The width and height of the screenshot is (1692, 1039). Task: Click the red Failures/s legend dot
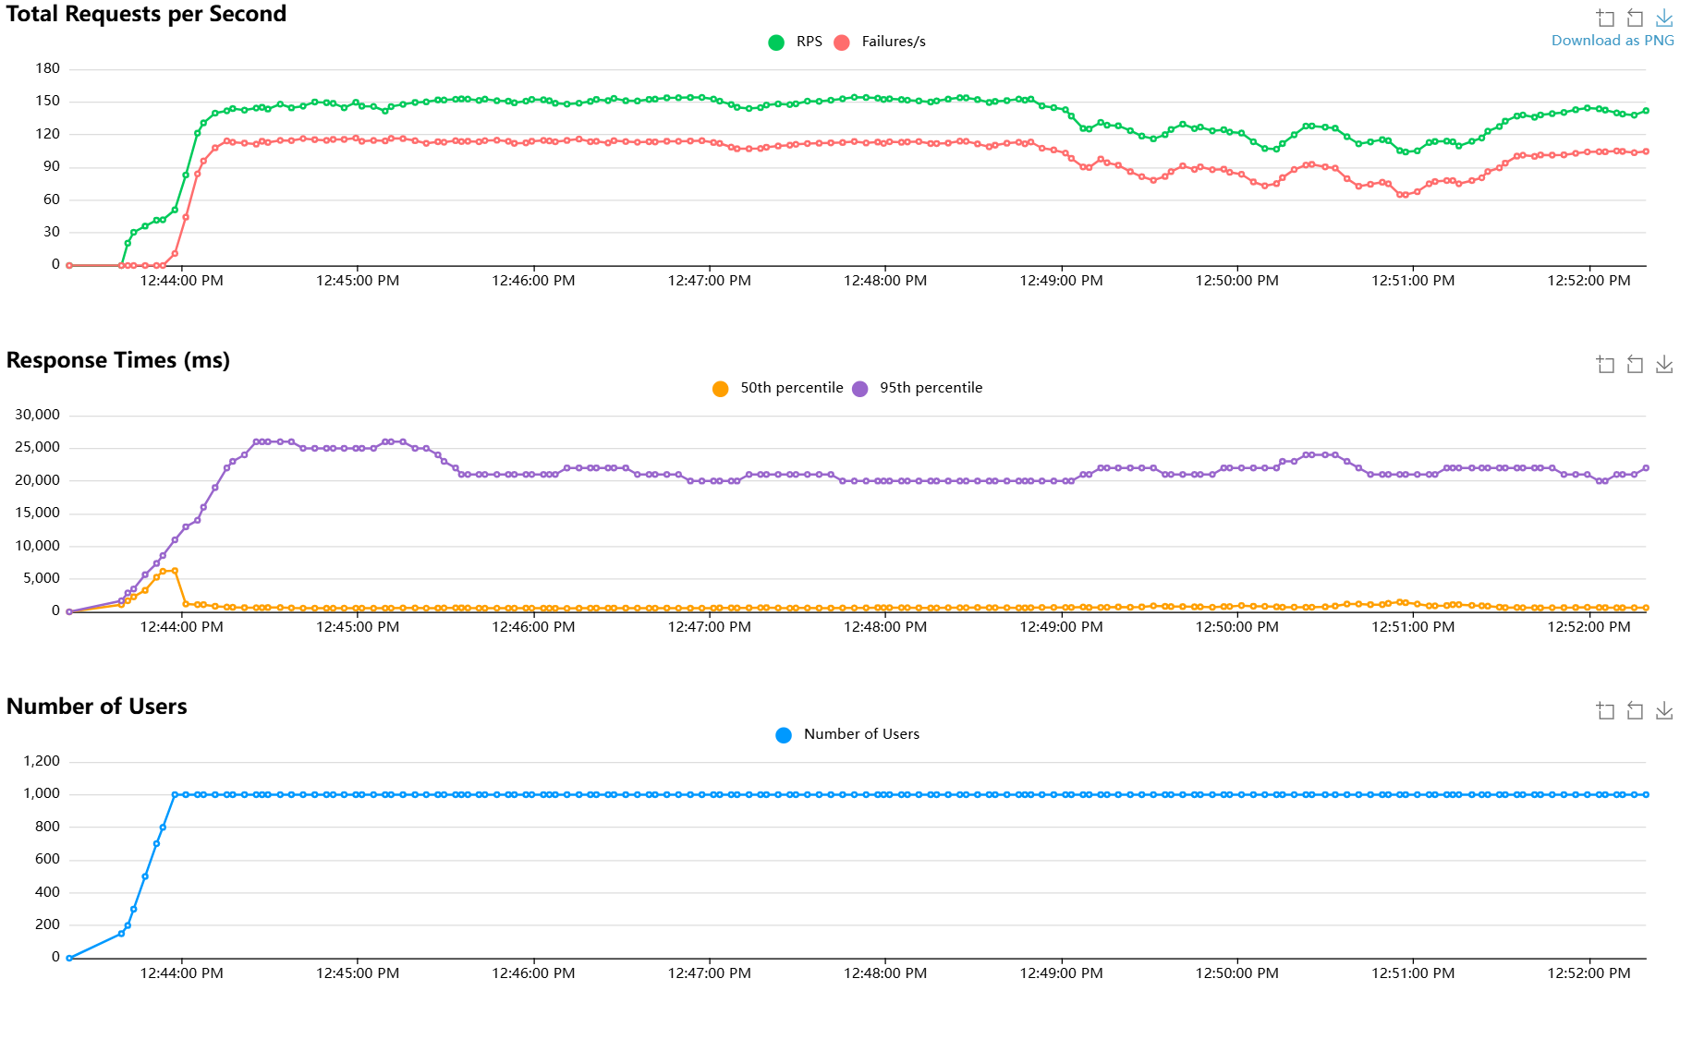coord(842,42)
